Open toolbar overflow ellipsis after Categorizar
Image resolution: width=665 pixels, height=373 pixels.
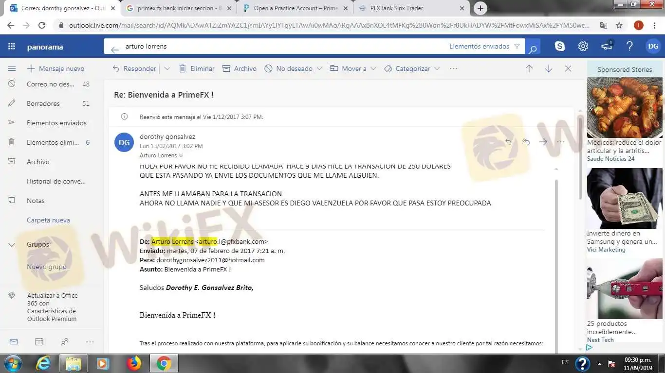click(x=454, y=68)
